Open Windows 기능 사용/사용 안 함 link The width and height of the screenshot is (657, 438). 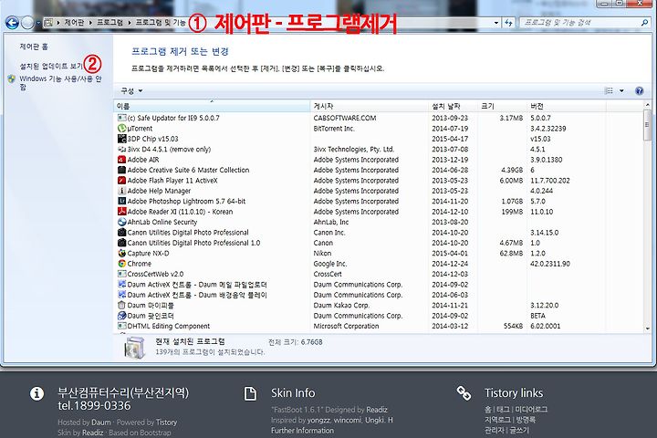tap(61, 82)
